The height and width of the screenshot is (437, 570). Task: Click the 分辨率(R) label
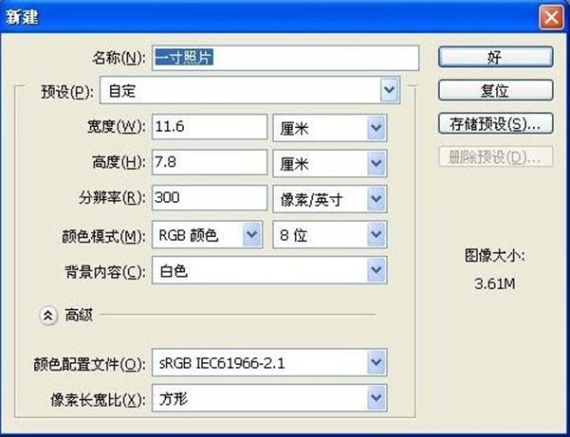click(x=112, y=197)
